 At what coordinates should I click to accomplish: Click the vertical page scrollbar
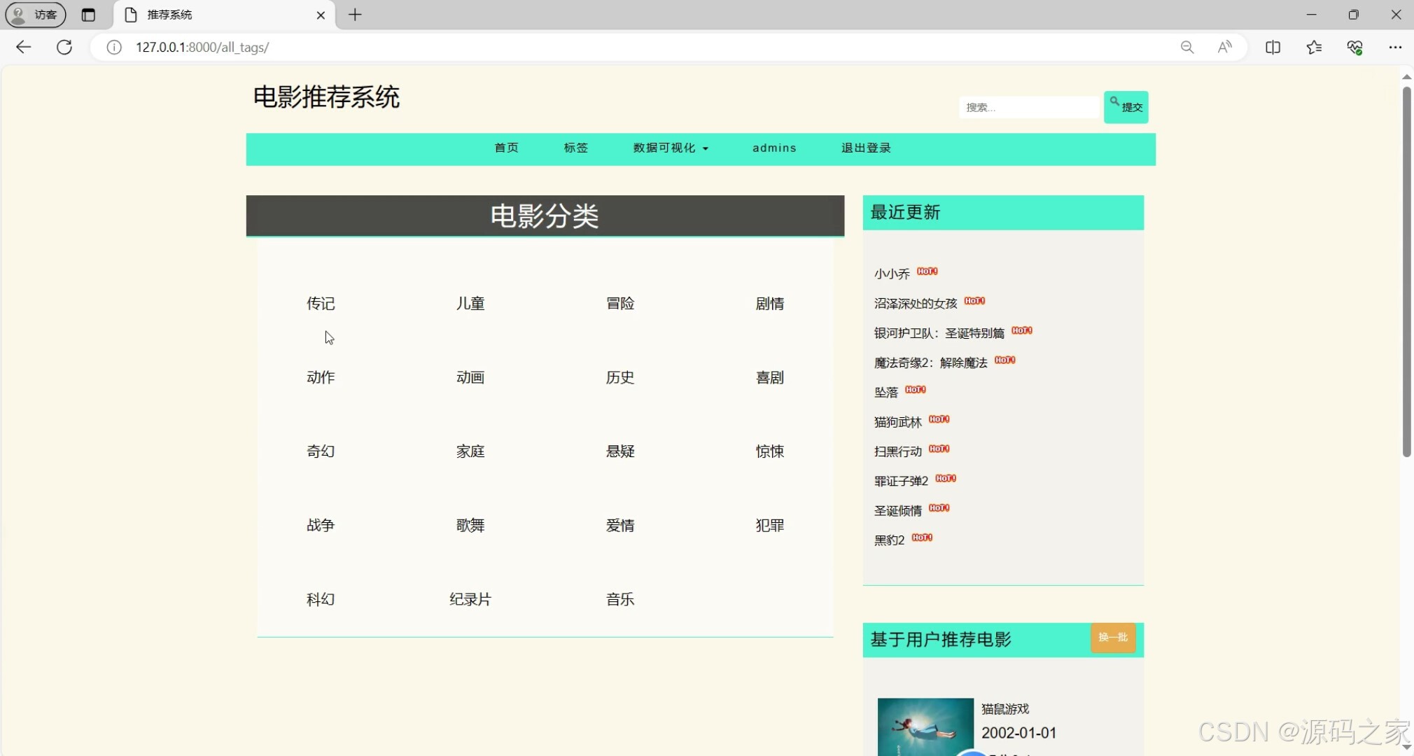[x=1406, y=273]
